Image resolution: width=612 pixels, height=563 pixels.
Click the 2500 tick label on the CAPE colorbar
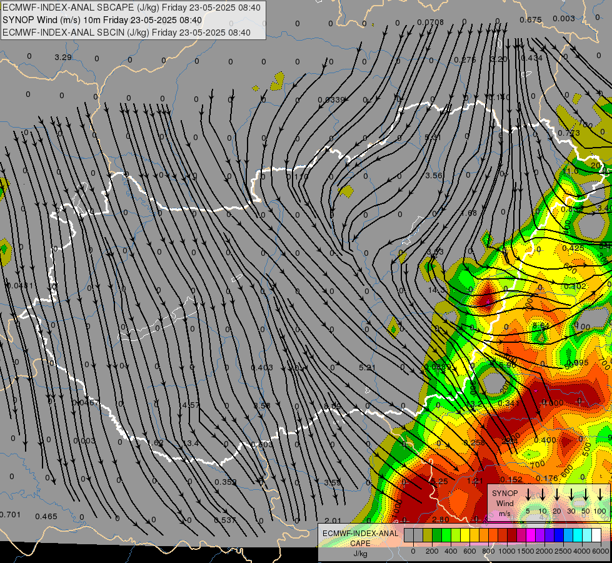563,551
